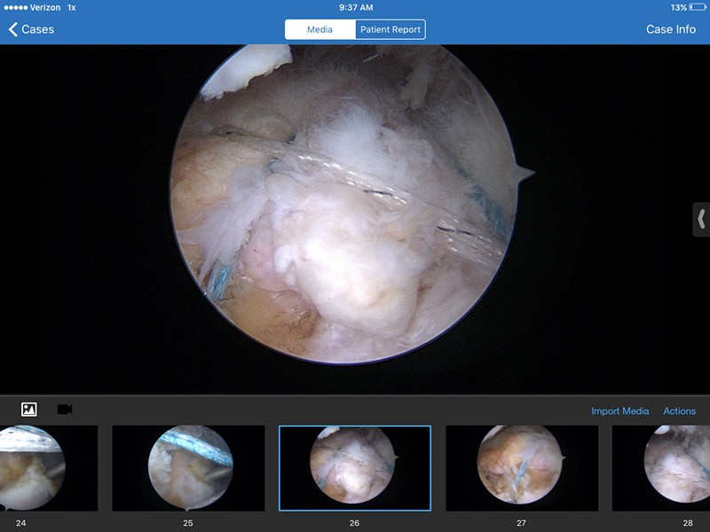Expand the side panel chevron handle
The height and width of the screenshot is (532, 710).
(x=701, y=219)
